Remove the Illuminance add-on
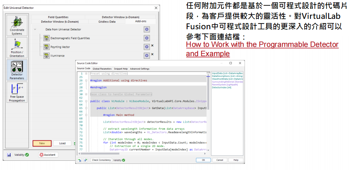 point(152,54)
